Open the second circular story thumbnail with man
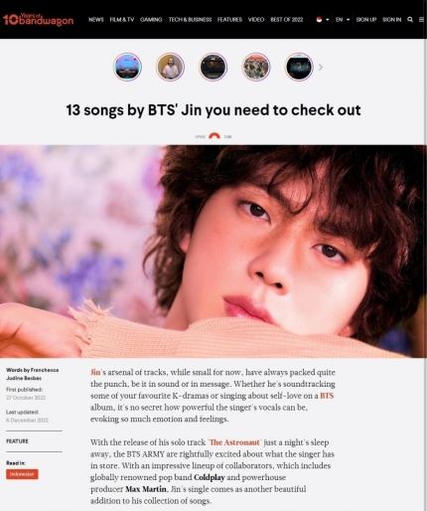This screenshot has width=427, height=511. coord(170,67)
